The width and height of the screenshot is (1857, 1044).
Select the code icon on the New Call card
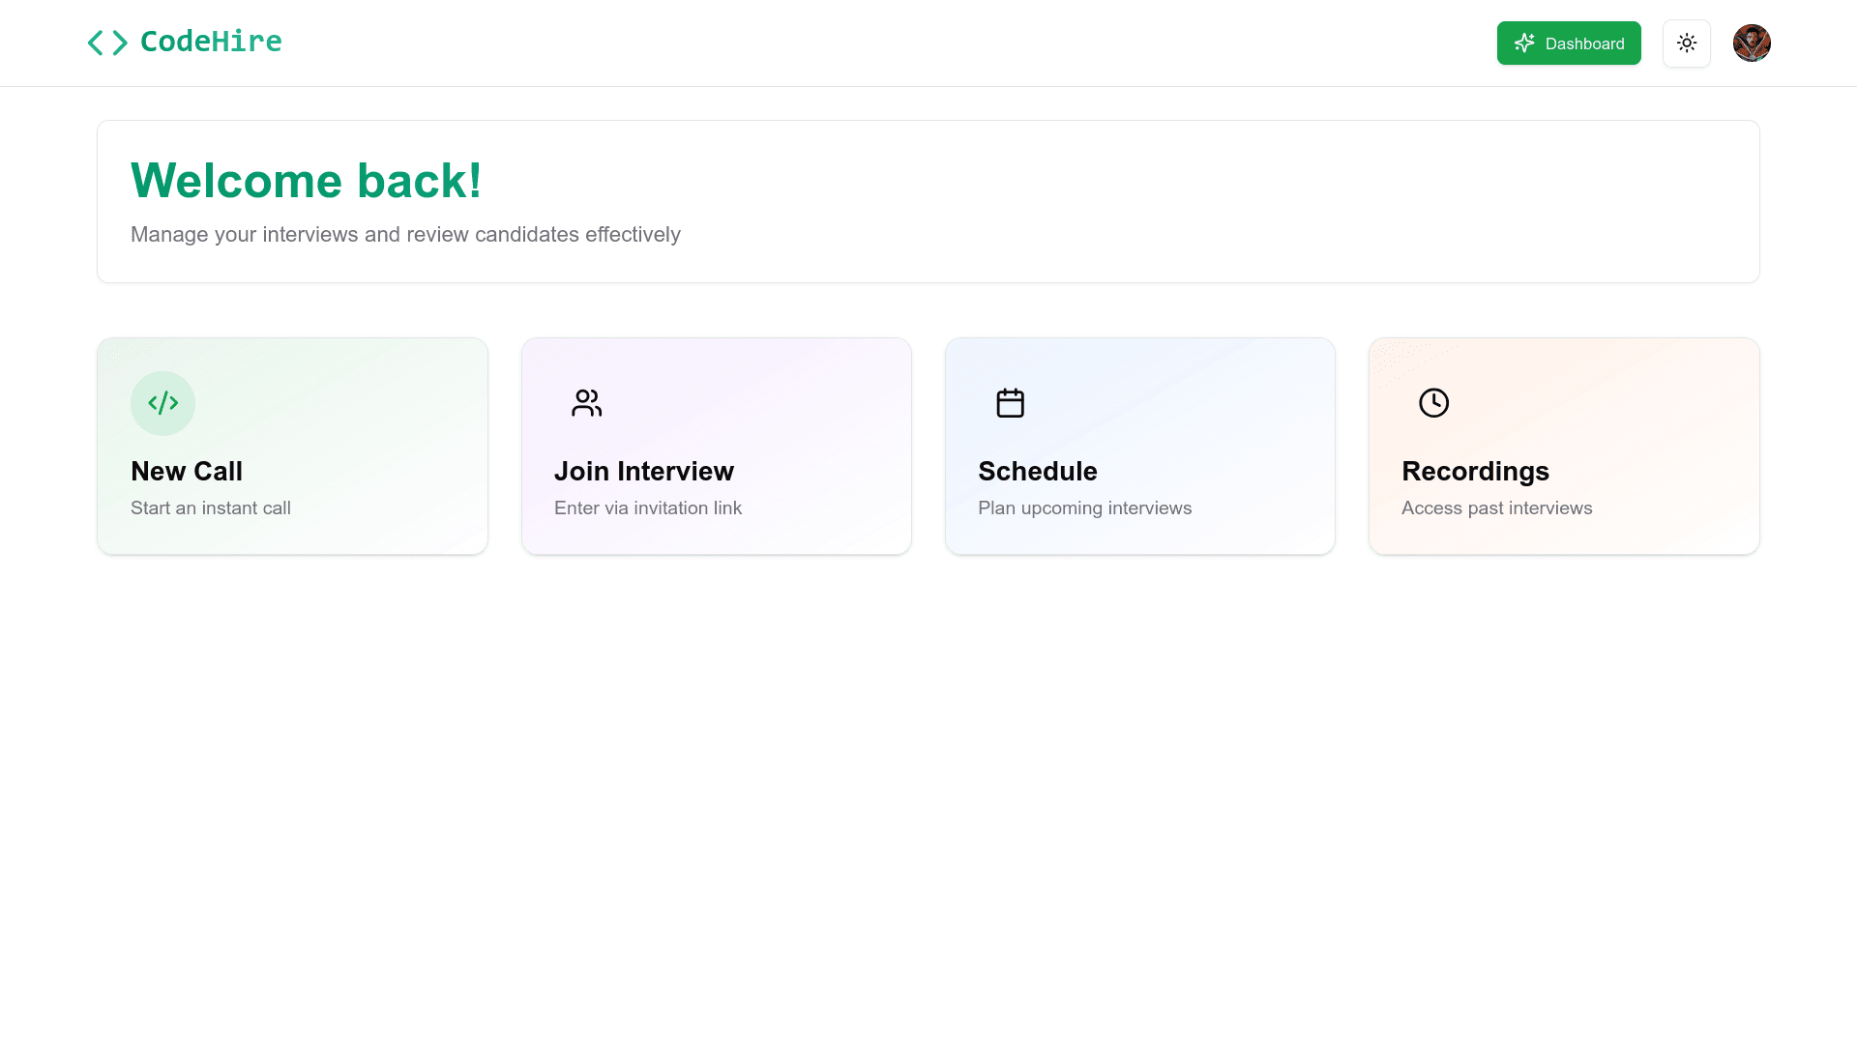coord(162,403)
